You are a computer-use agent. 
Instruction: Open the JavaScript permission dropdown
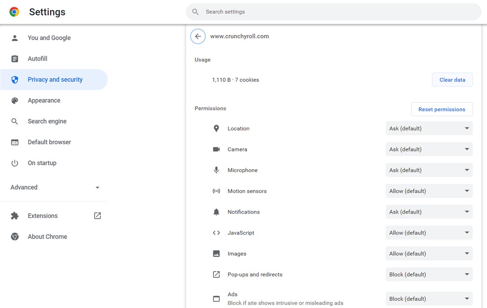[429, 233]
